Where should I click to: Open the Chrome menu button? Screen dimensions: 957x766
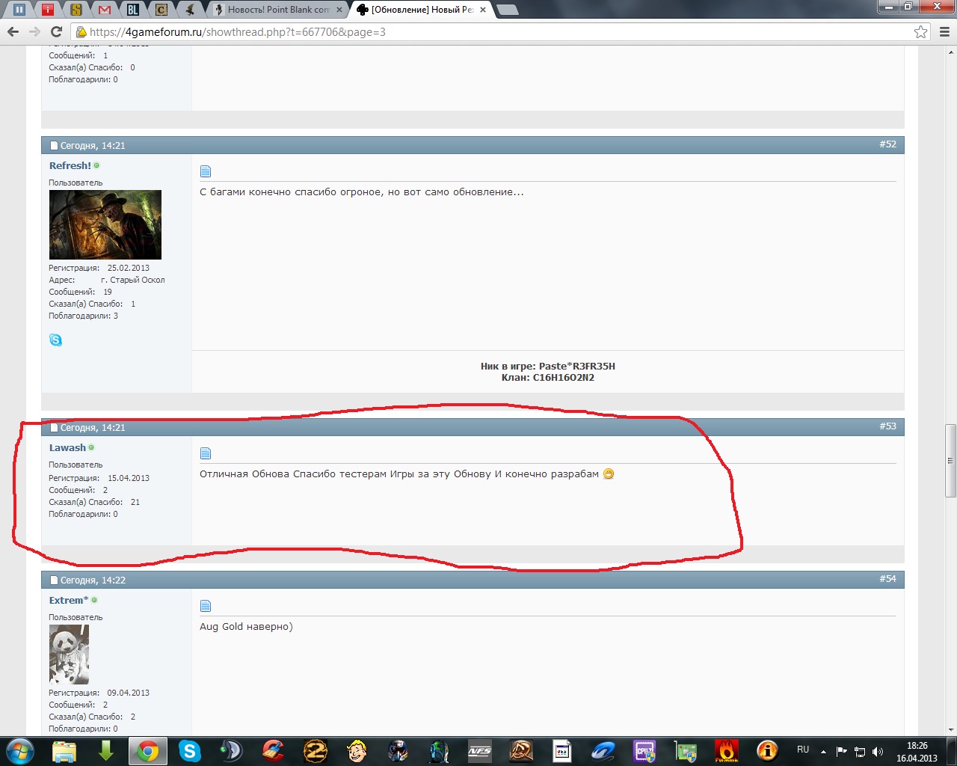tap(944, 31)
